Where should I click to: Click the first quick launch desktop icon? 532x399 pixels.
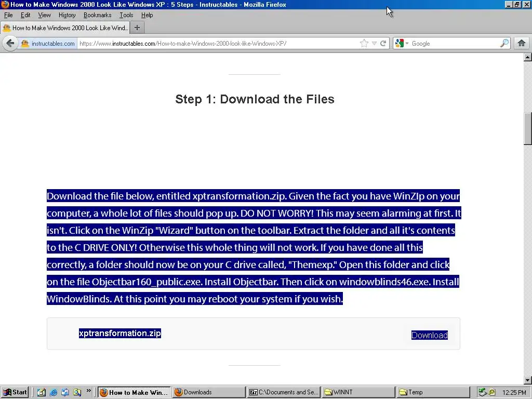click(42, 392)
